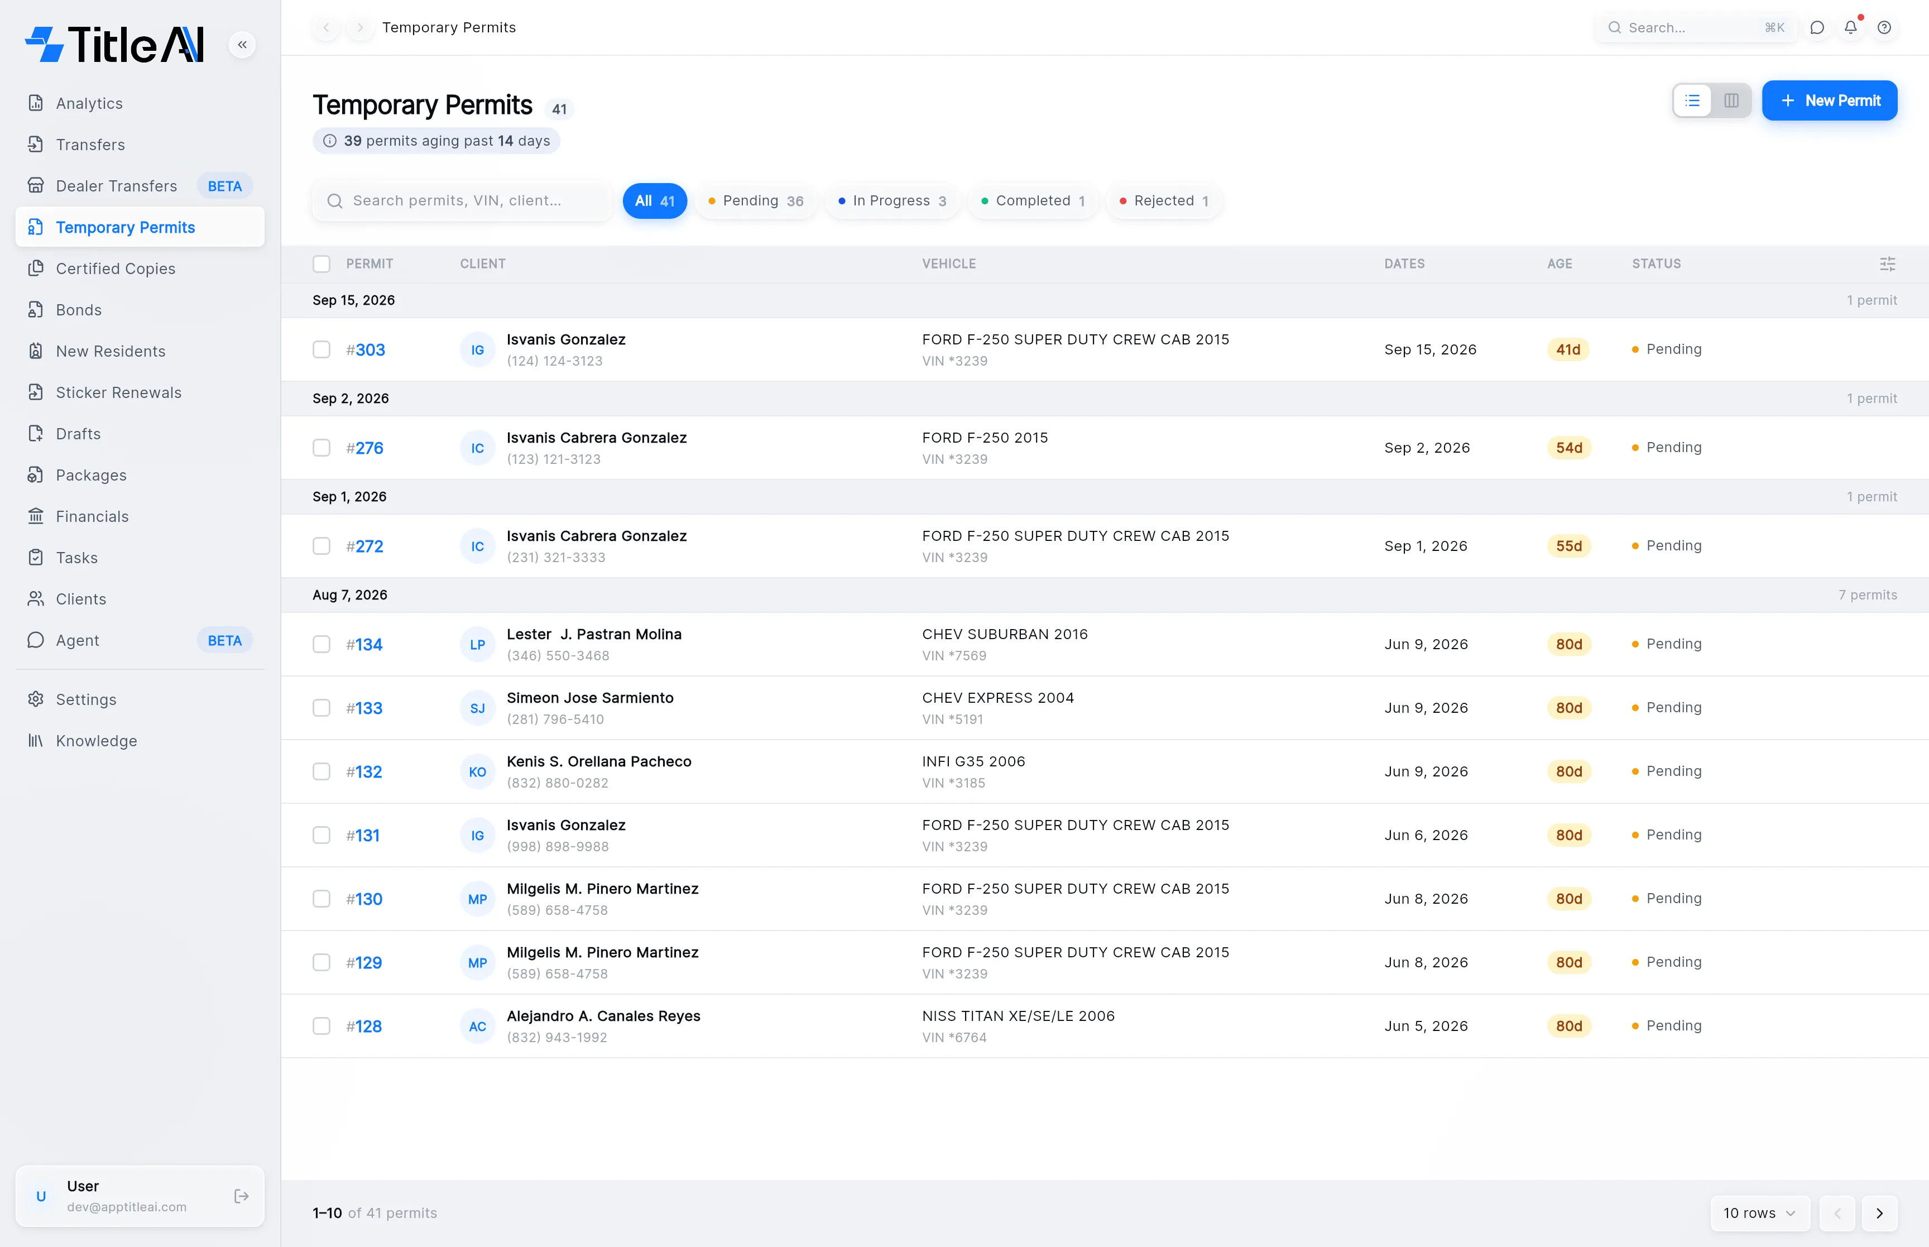The image size is (1929, 1247).
Task: Toggle the select-all checkbox in table header
Action: point(321,264)
